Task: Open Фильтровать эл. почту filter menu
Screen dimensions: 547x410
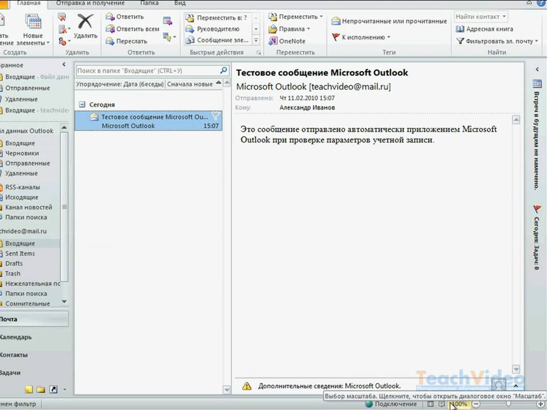Action: pyautogui.click(x=497, y=41)
